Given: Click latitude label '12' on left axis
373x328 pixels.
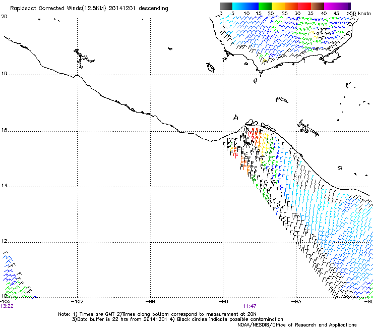Looking at the screenshot, I should (x=4, y=241).
